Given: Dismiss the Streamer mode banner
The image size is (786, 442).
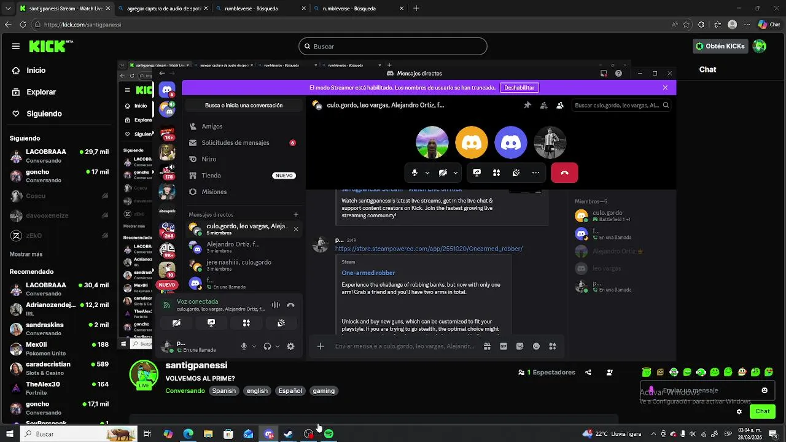Looking at the screenshot, I should 665,88.
